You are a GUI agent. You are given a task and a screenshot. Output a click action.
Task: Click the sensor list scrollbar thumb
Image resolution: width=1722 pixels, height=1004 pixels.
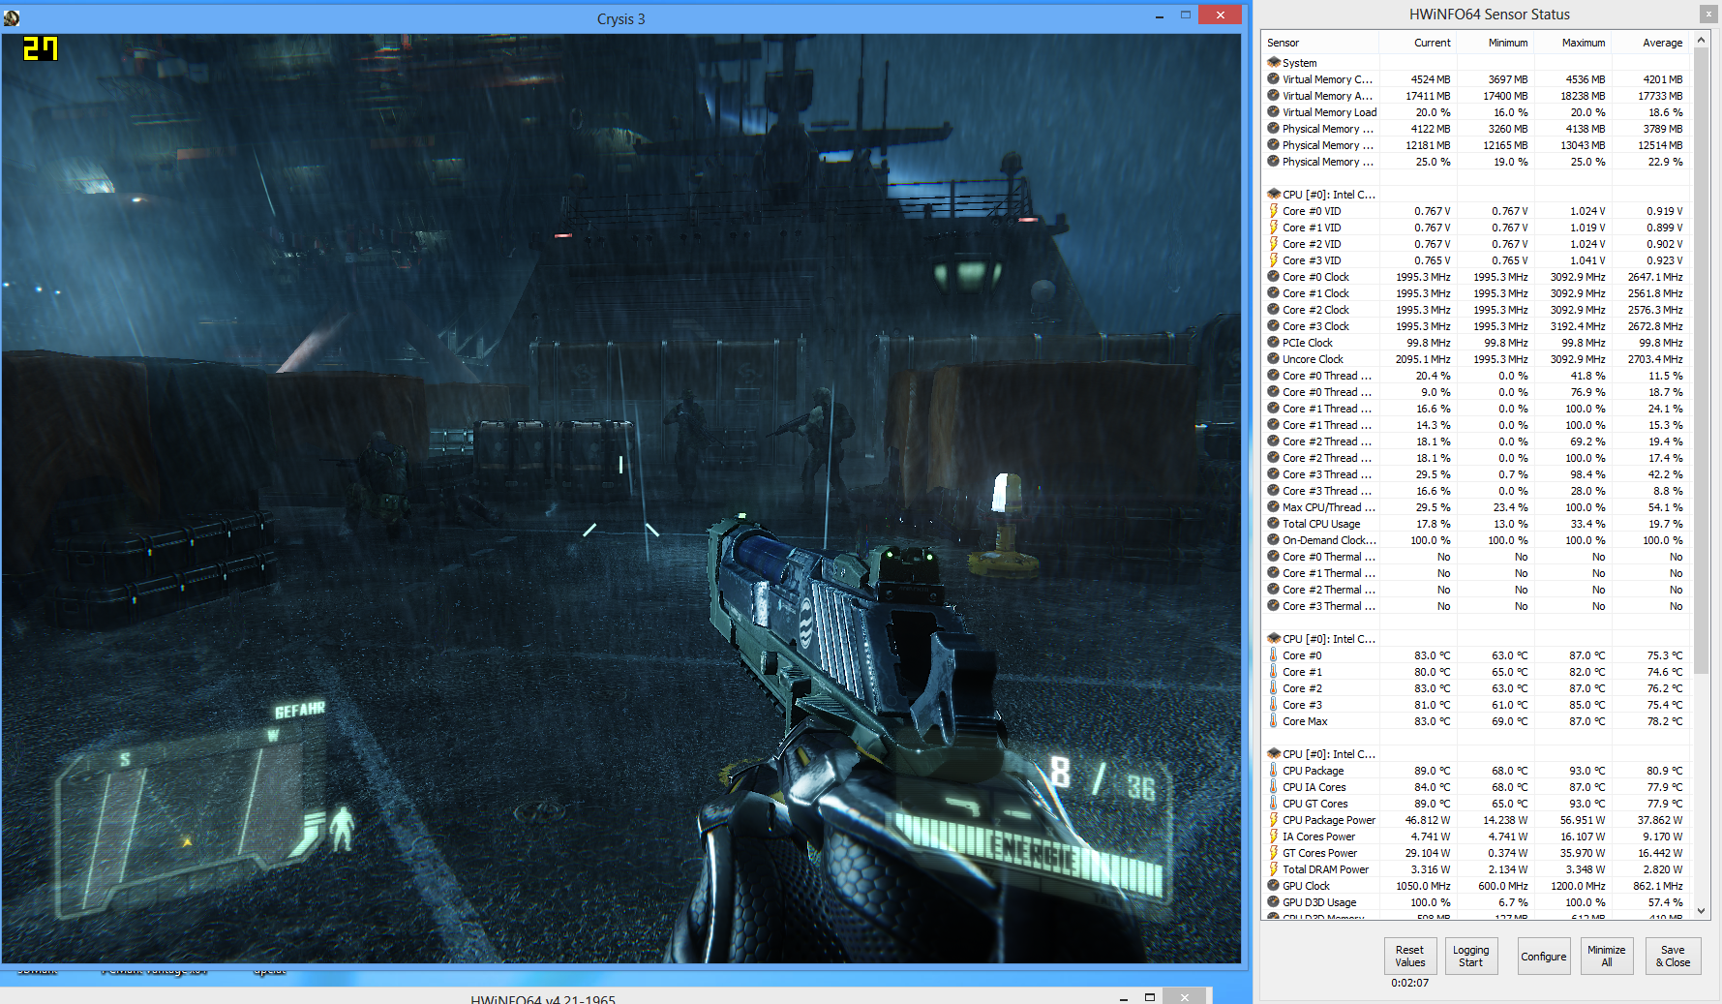1702,360
